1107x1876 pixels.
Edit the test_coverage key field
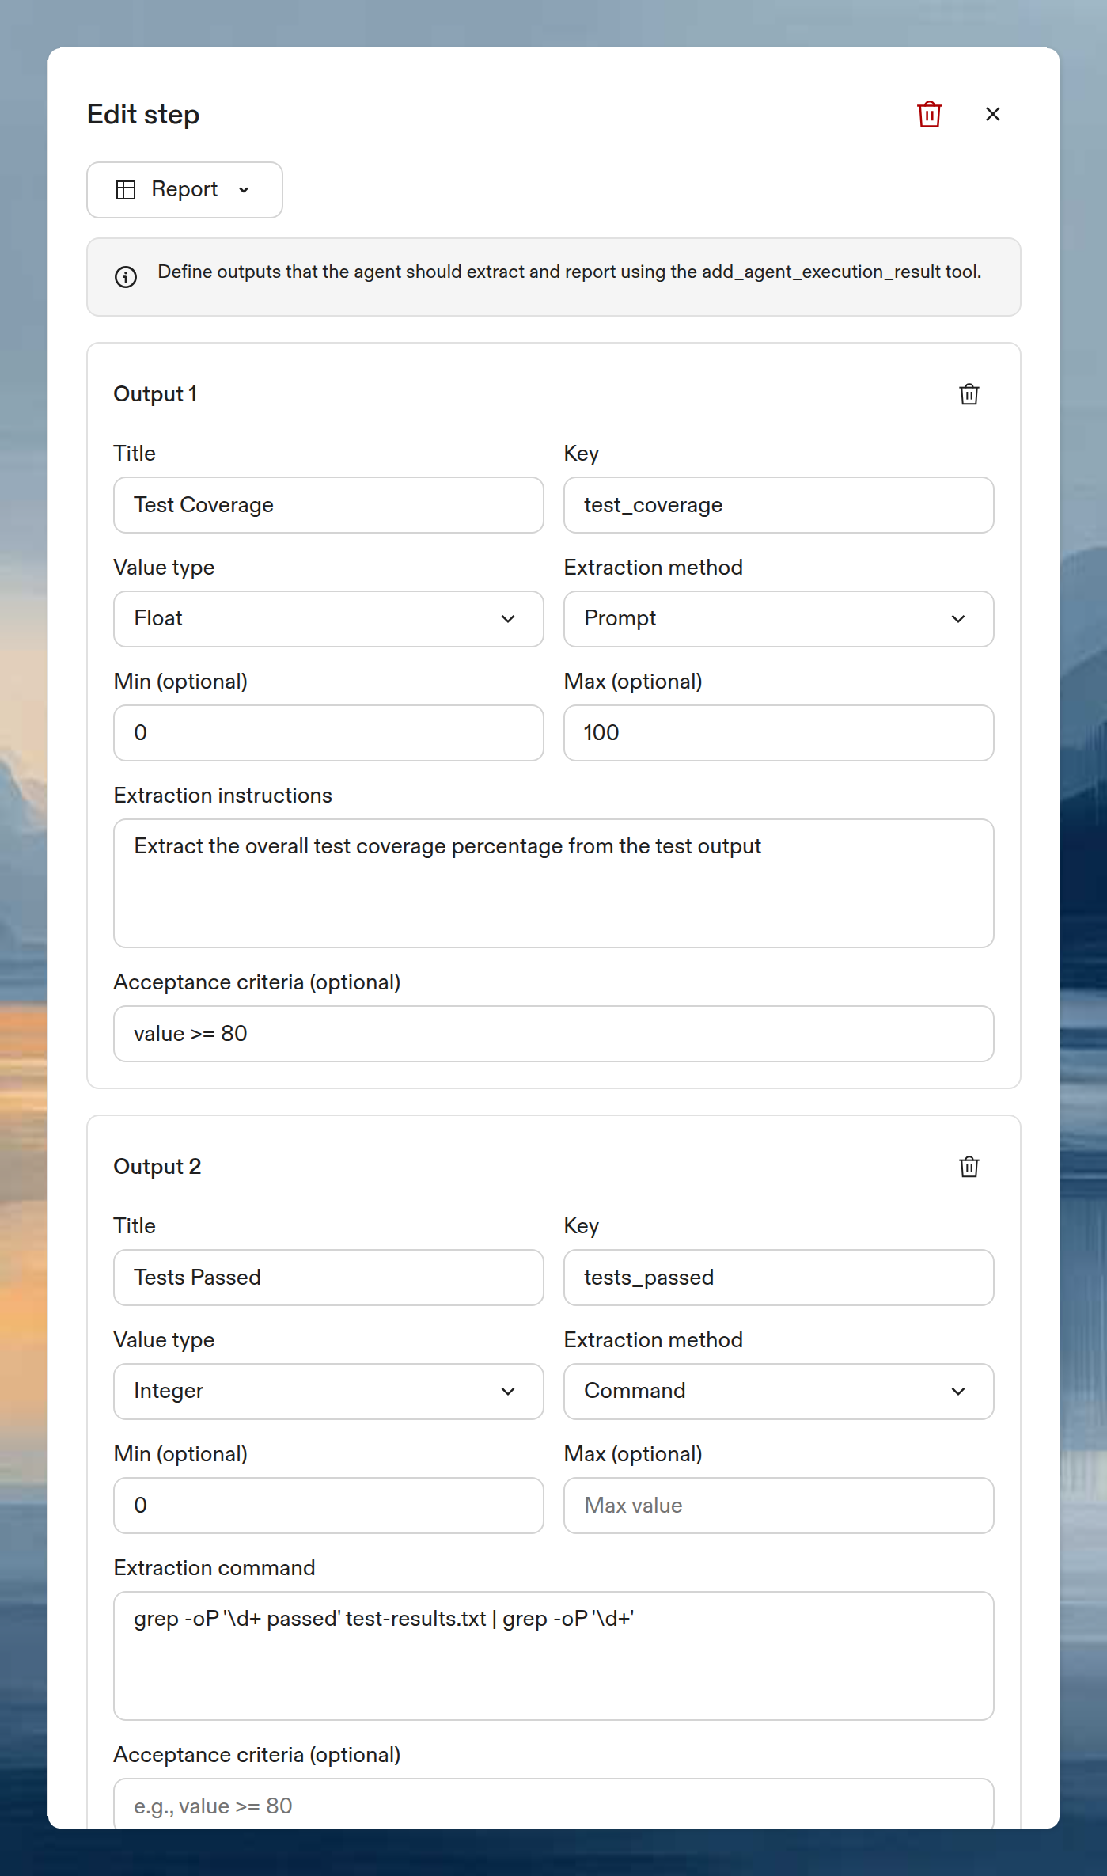[779, 505]
